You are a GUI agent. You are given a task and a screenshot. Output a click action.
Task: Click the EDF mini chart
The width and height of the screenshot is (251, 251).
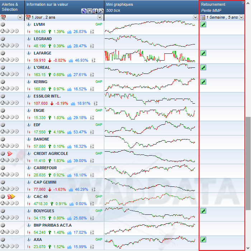150,128
